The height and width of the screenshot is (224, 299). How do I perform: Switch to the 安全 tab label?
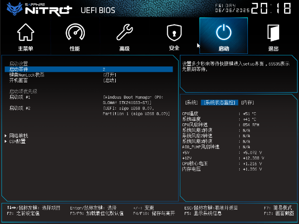tap(174, 48)
